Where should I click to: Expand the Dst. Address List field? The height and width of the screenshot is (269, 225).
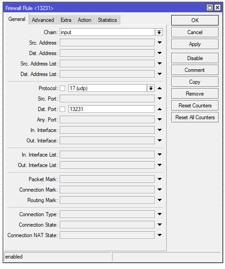coord(159,74)
